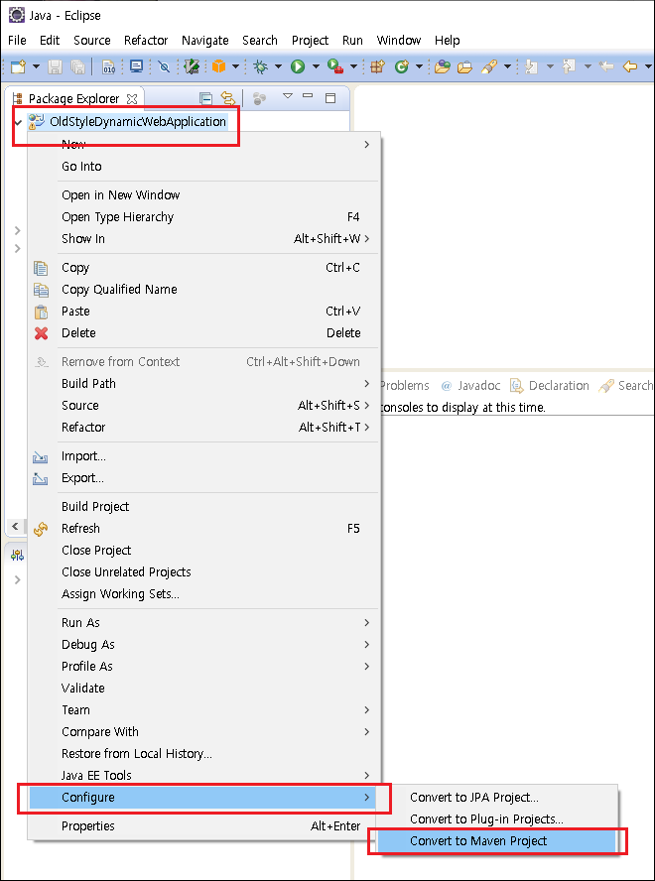Select Copy Qualified Name
655x881 pixels.
click(203, 290)
